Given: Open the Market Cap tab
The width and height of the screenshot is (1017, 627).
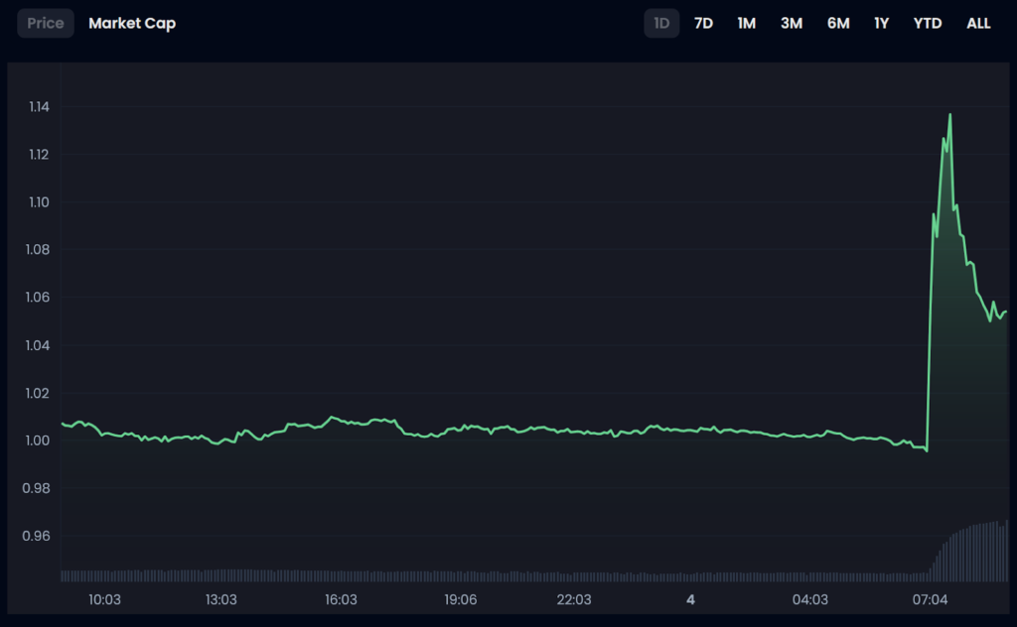Looking at the screenshot, I should pos(132,23).
